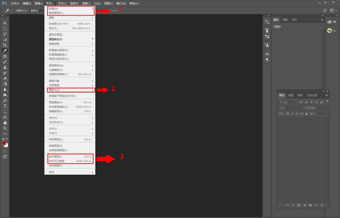Click the add layer style fx icon

293,205
